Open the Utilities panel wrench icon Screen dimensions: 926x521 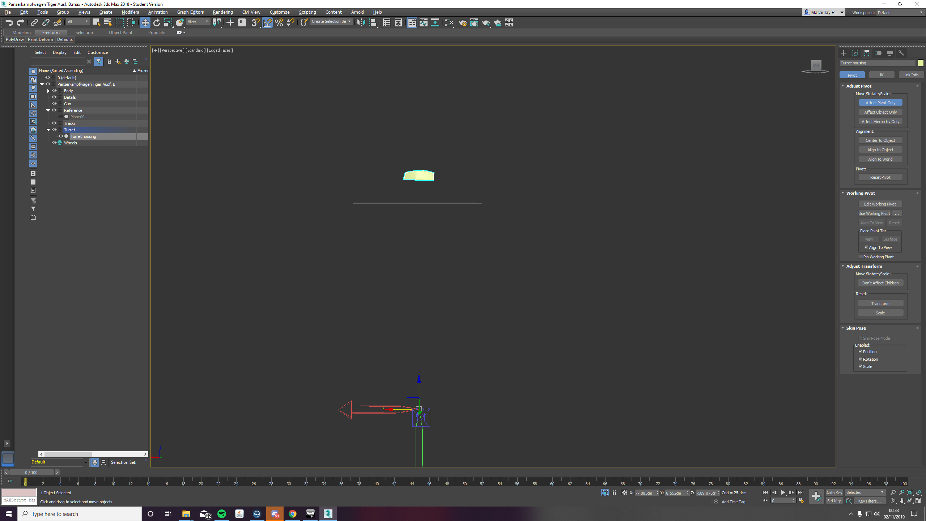pos(901,53)
